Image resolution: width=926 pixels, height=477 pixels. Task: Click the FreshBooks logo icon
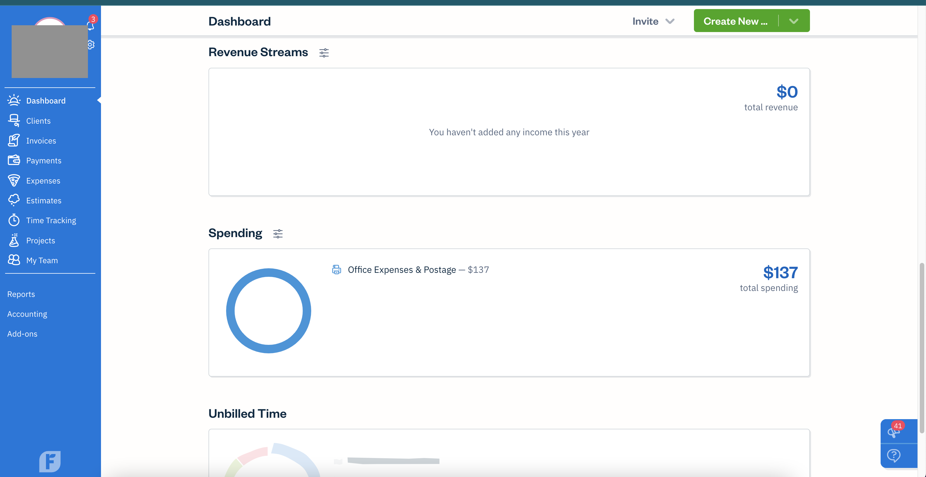pyautogui.click(x=50, y=461)
